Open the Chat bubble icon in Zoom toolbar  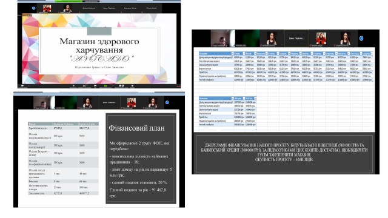click(95, 85)
